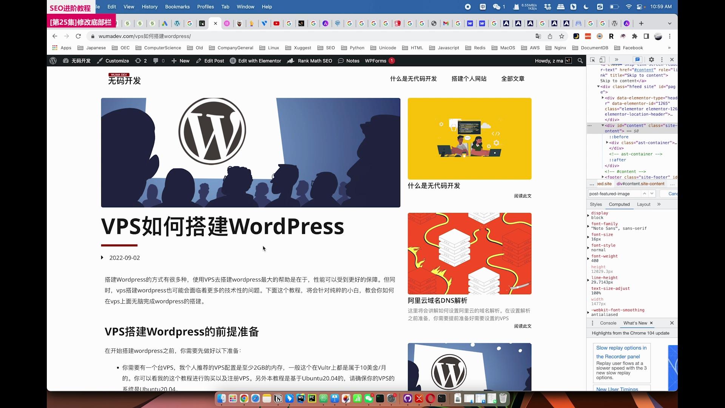Open the Bookmarks menu
Image resolution: width=725 pixels, height=408 pixels.
tap(177, 7)
